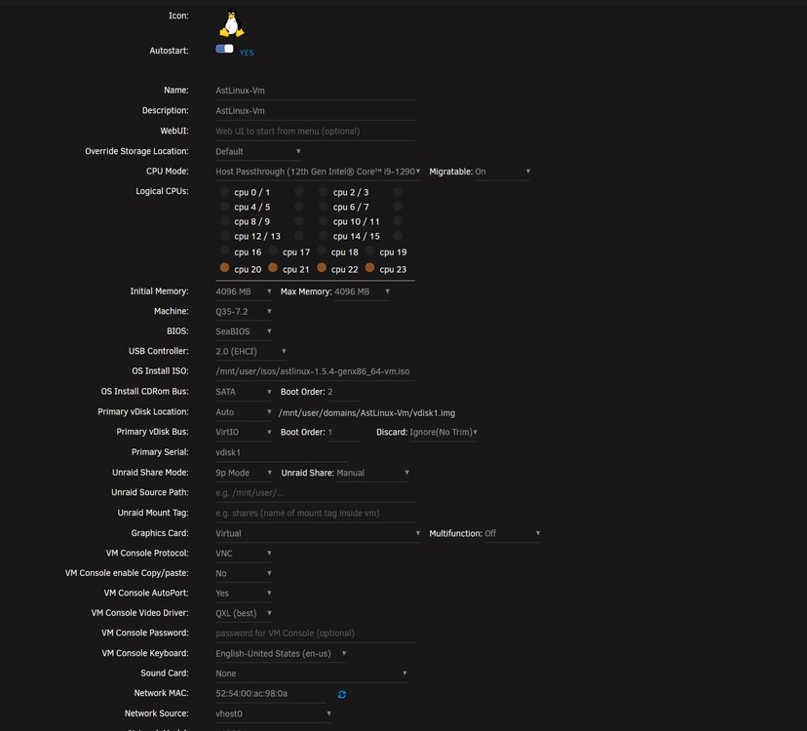Uncheck the cpu 22 checkbox
Viewport: 807px width, 731px height.
[322, 268]
